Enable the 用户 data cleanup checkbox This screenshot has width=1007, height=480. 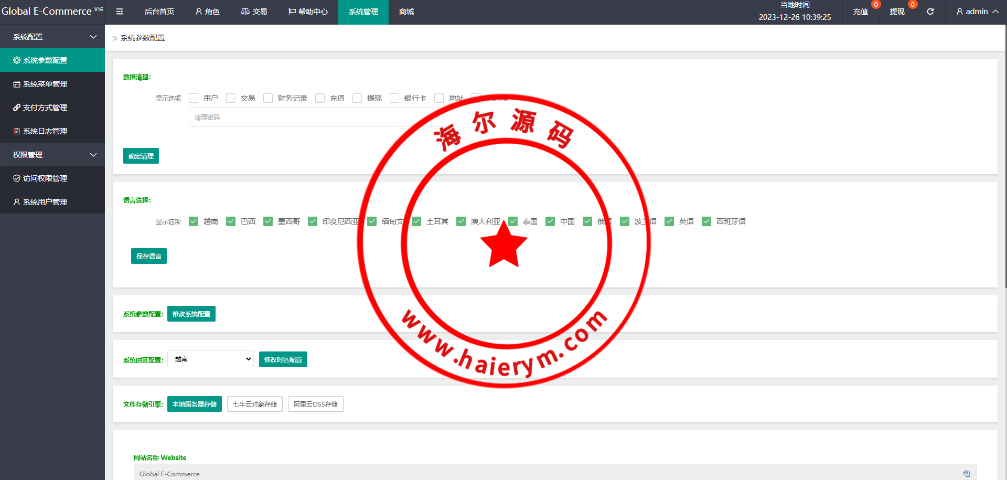pos(194,98)
